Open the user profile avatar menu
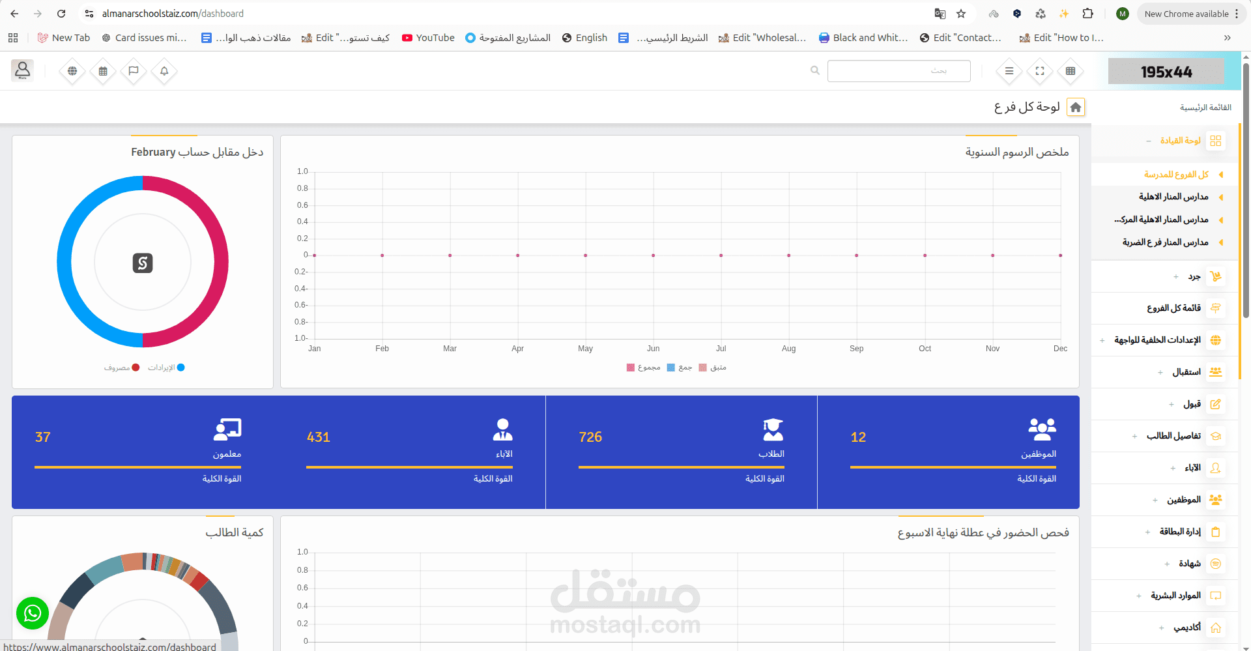Screen dimensions: 1251x651 [x=22, y=70]
